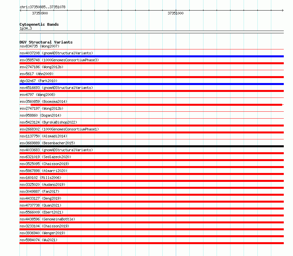Open variant nsv834735 (Wong2007)
The width and height of the screenshot is (293, 256).
point(40,46)
